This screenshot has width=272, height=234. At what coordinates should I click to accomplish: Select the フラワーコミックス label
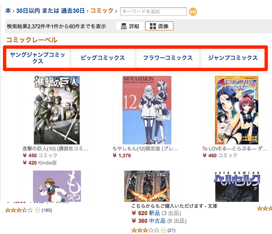(x=168, y=58)
